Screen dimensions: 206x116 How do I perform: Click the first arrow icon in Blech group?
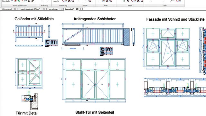(x=125, y=1)
